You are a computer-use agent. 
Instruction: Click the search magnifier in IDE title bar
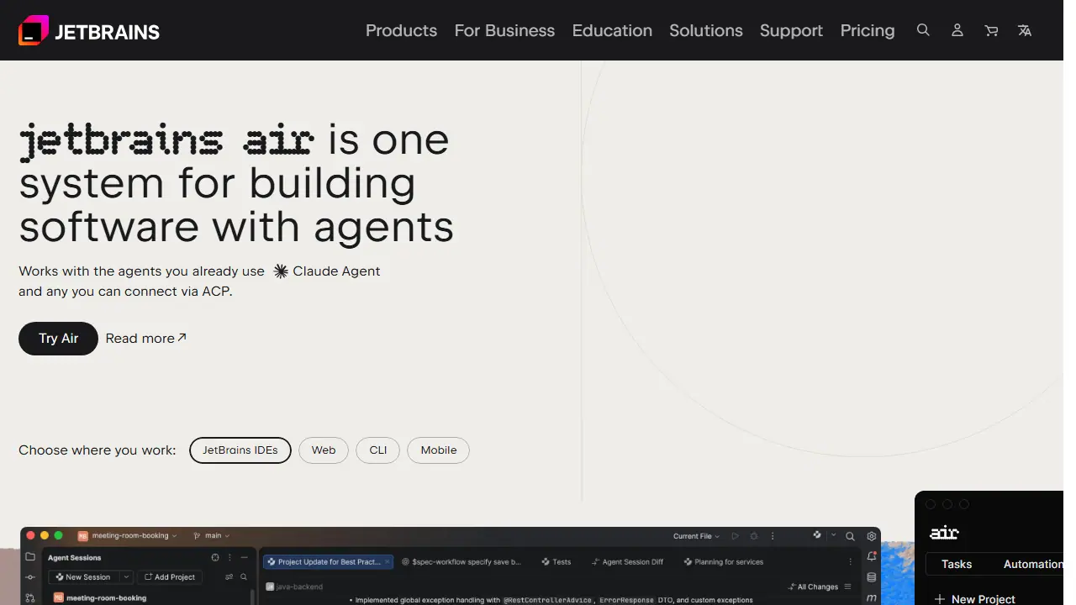coord(850,536)
